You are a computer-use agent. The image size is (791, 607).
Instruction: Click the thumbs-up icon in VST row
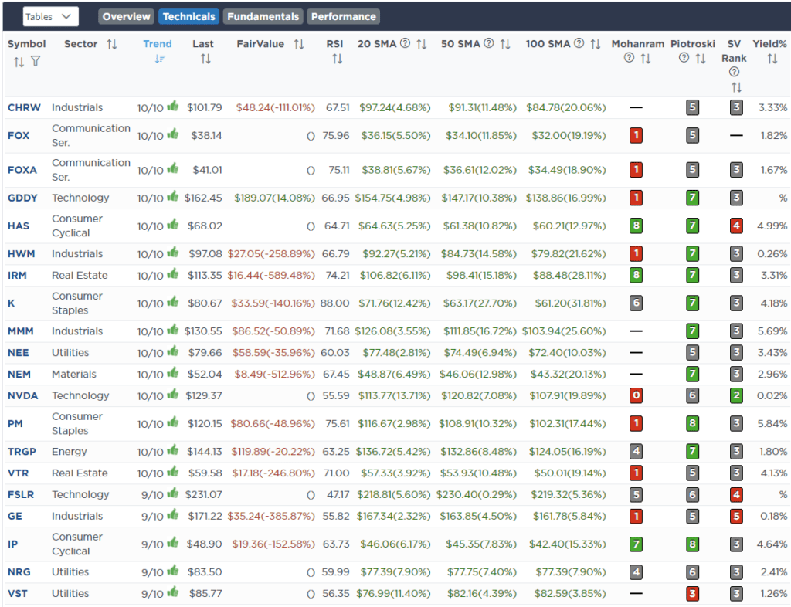173,592
